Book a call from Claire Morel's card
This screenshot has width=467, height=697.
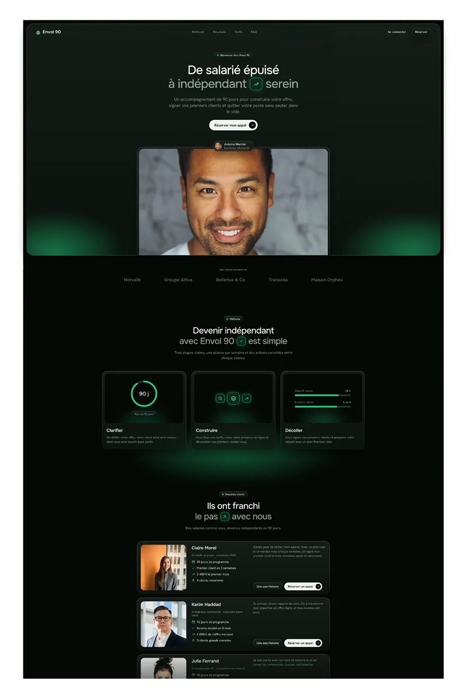[303, 587]
